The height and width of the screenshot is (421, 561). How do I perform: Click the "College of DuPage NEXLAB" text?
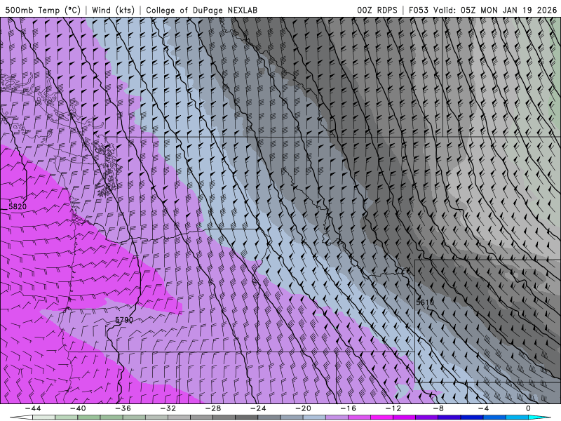pyautogui.click(x=201, y=10)
